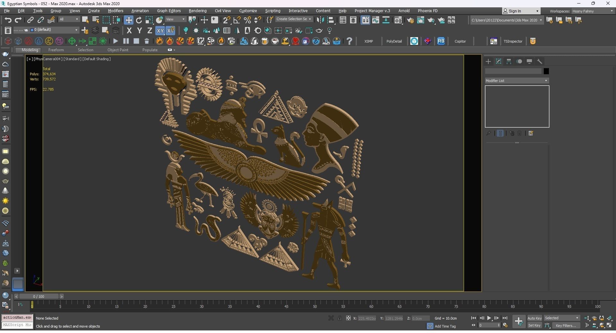This screenshot has height=333, width=616.
Task: Open the reference coordinate View dropdown
Action: tap(175, 19)
